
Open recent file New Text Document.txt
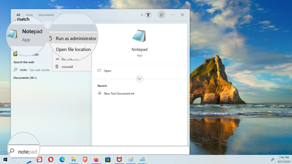click(119, 93)
